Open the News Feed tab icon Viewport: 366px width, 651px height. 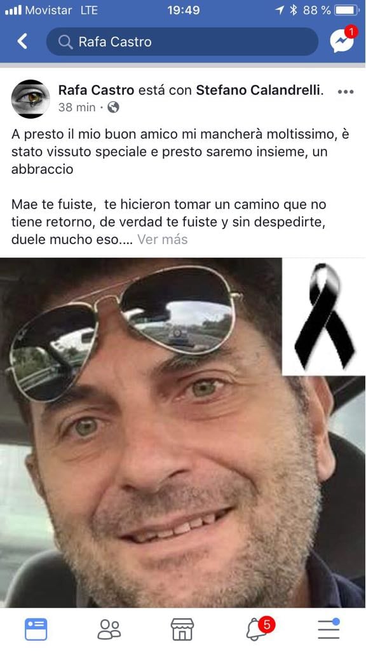pos(36,629)
